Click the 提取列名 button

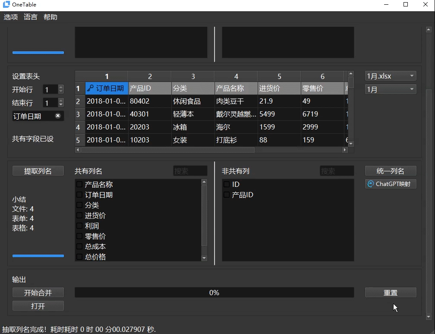coord(38,171)
